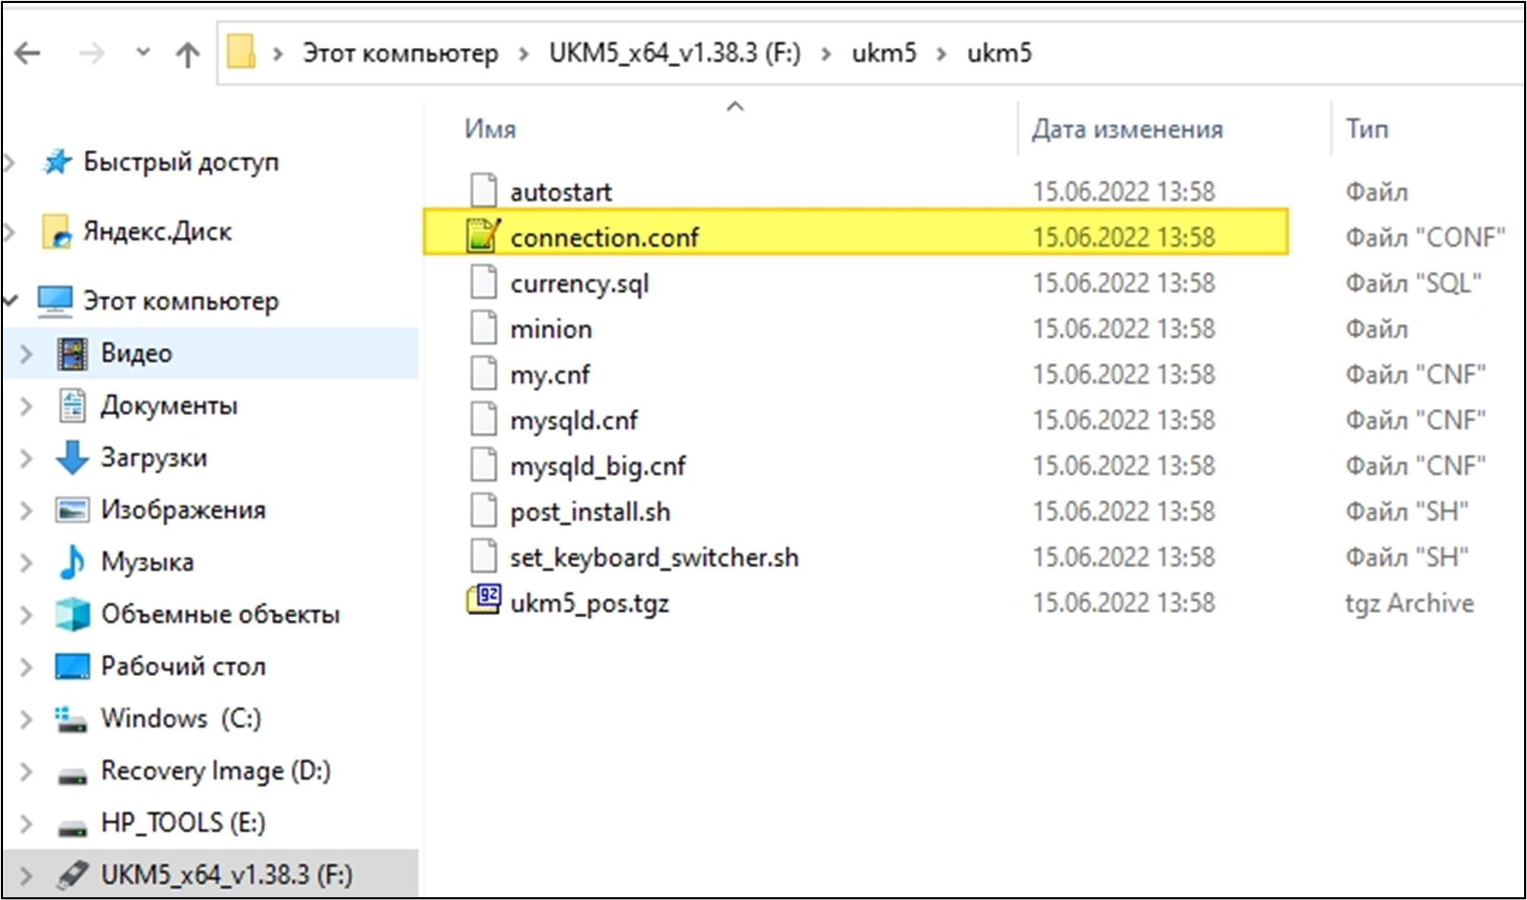Expand the 'Видео' tree node
The image size is (1527, 900).
point(25,353)
